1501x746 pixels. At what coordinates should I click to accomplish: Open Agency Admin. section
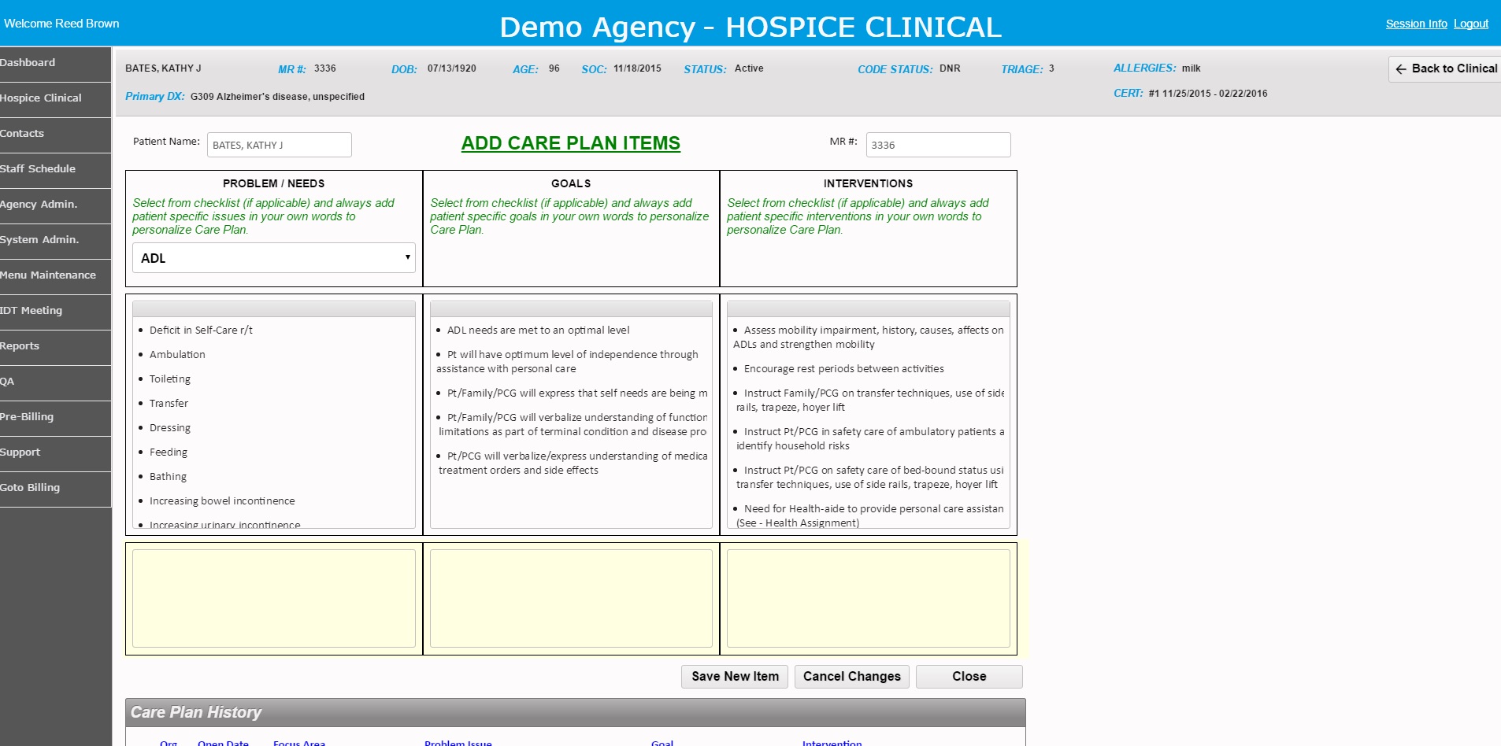55,205
